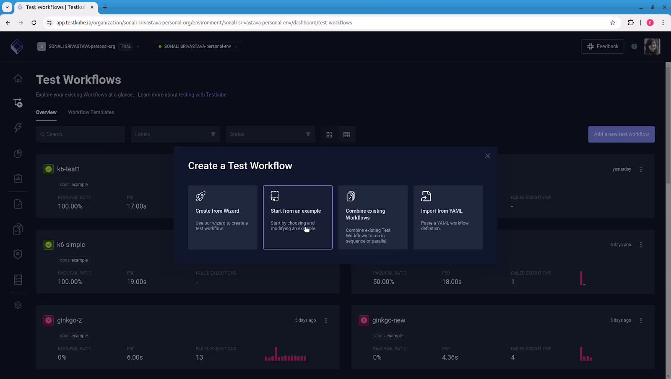Open the Tests checked-file sidebar icon

pos(18,204)
